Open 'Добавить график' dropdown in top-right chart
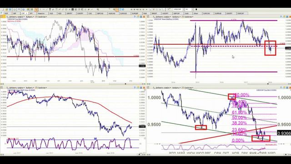 (162, 17)
